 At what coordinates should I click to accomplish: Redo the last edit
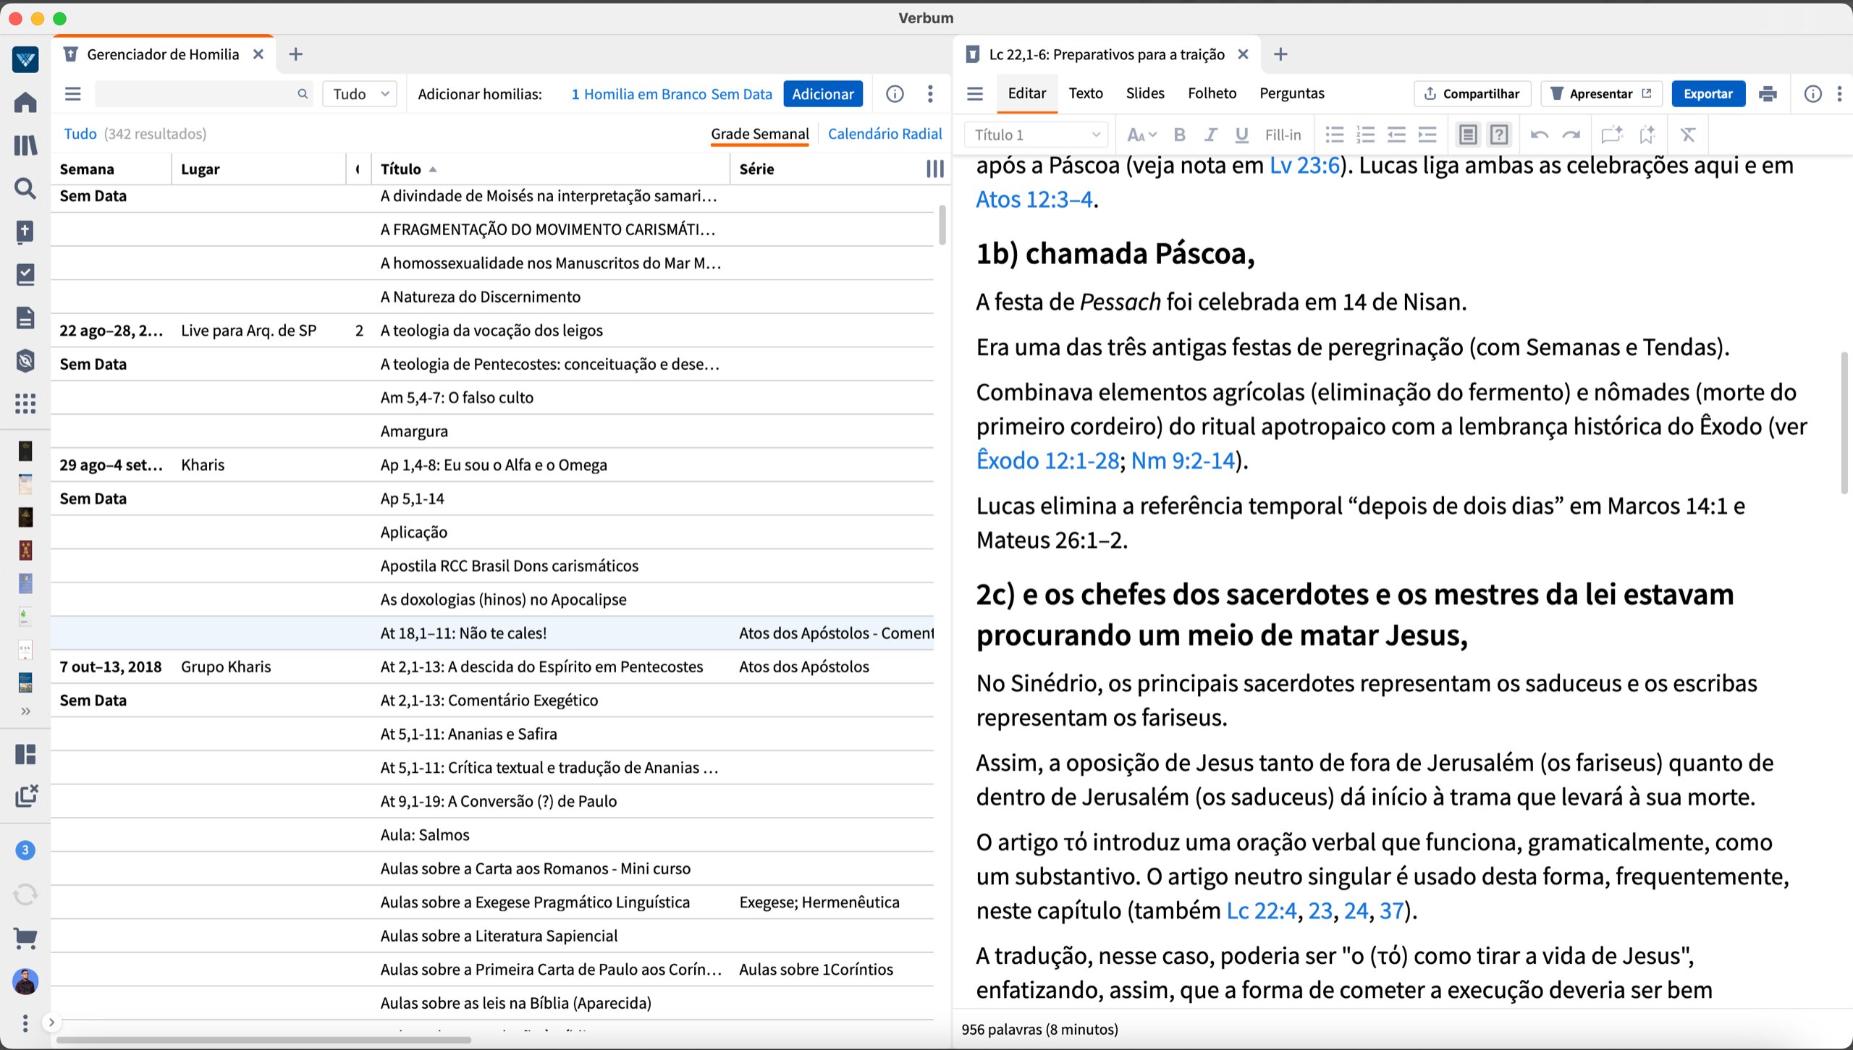pyautogui.click(x=1571, y=135)
